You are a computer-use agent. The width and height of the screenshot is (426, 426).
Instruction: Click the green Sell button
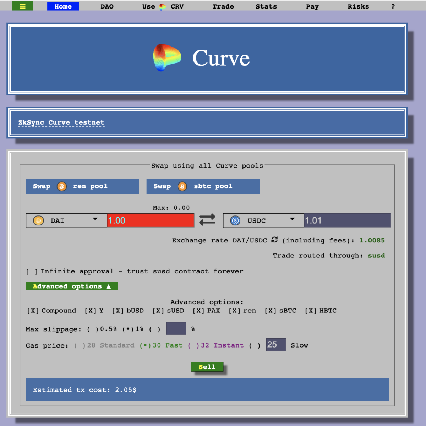point(207,367)
